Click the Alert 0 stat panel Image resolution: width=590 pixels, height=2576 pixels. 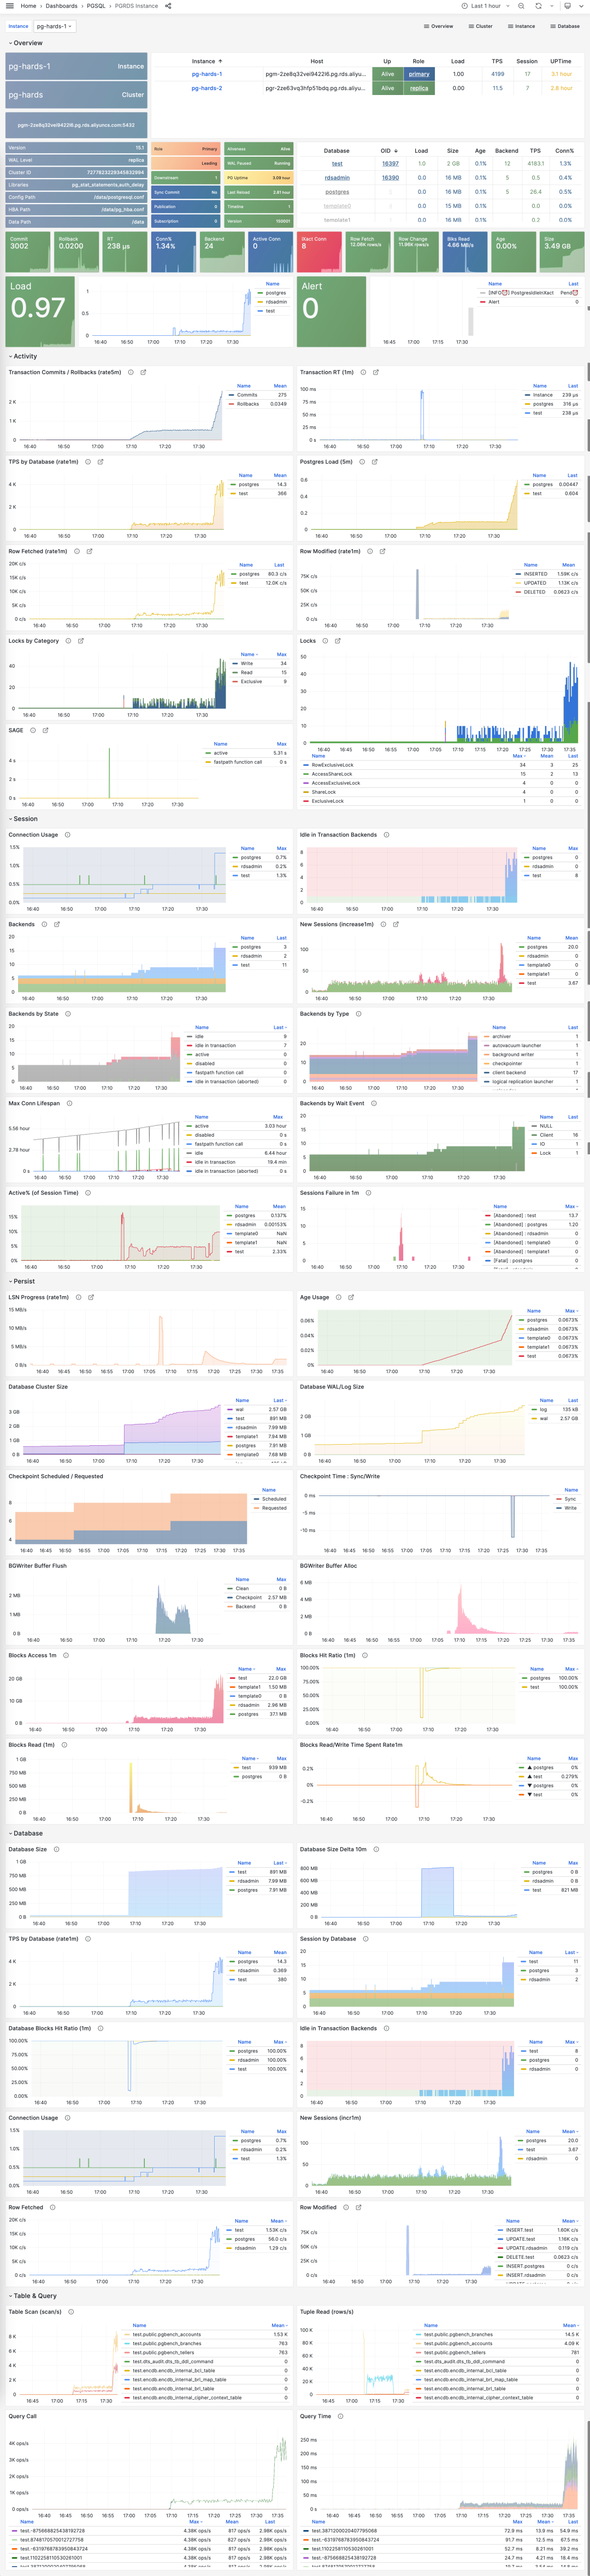pyautogui.click(x=332, y=311)
